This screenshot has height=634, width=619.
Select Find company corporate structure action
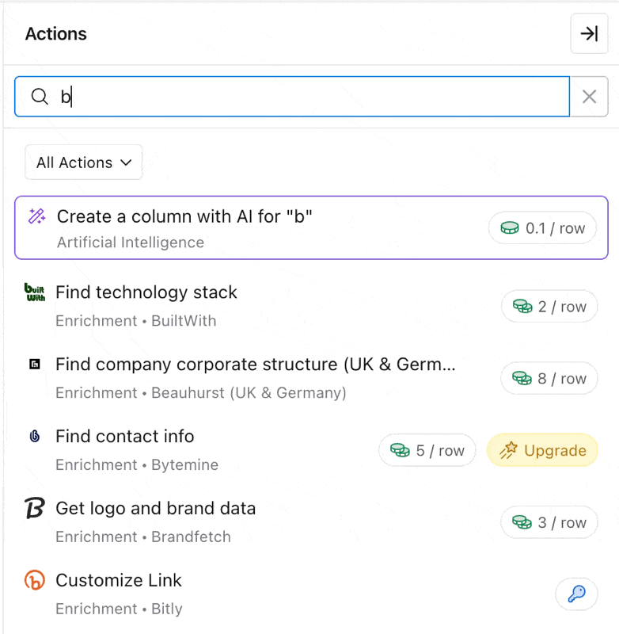coord(255,365)
